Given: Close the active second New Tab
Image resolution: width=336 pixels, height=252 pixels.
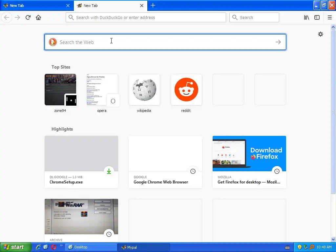Looking at the screenshot, I should [142, 6].
